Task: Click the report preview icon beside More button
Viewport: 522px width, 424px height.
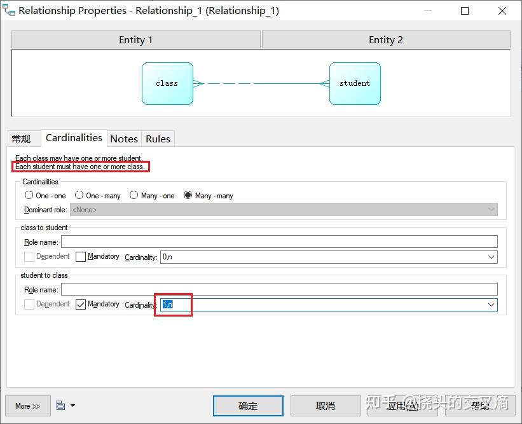Action: 58,406
